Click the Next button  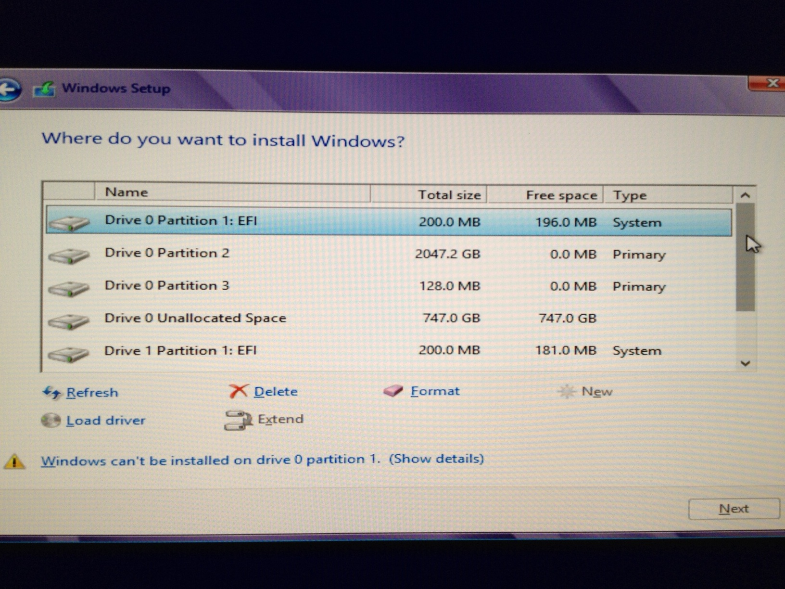(x=734, y=509)
